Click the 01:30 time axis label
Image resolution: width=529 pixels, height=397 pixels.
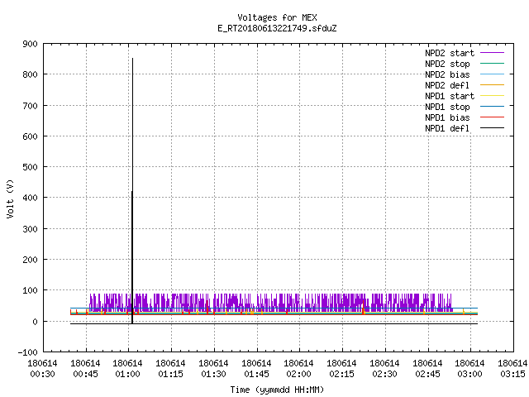[x=213, y=374]
